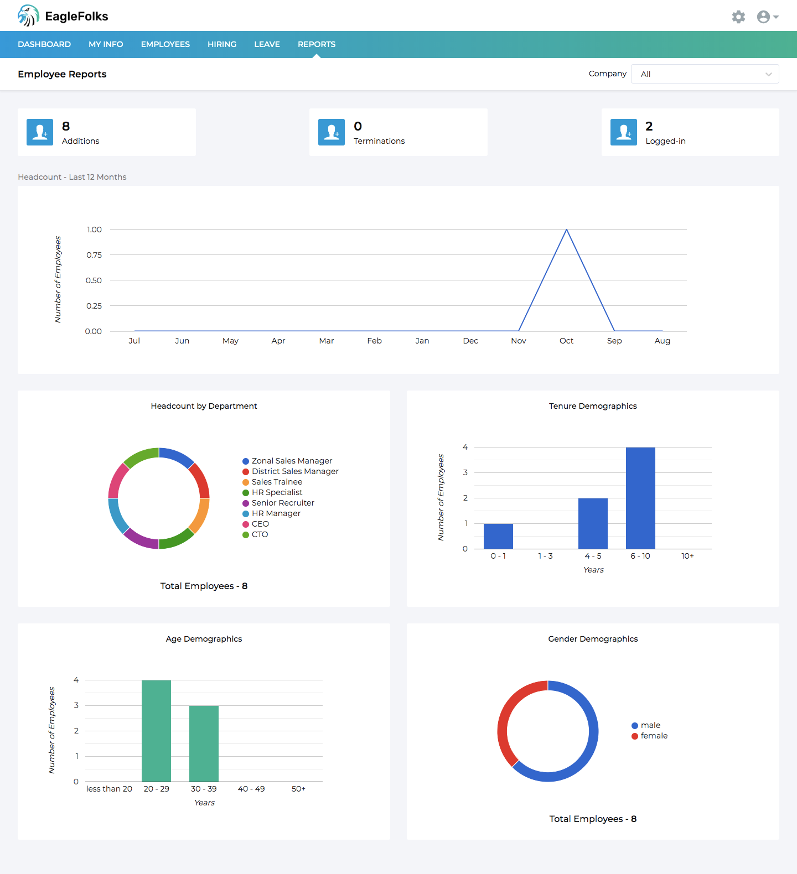
Task: Open the user account avatar menu
Action: [768, 17]
